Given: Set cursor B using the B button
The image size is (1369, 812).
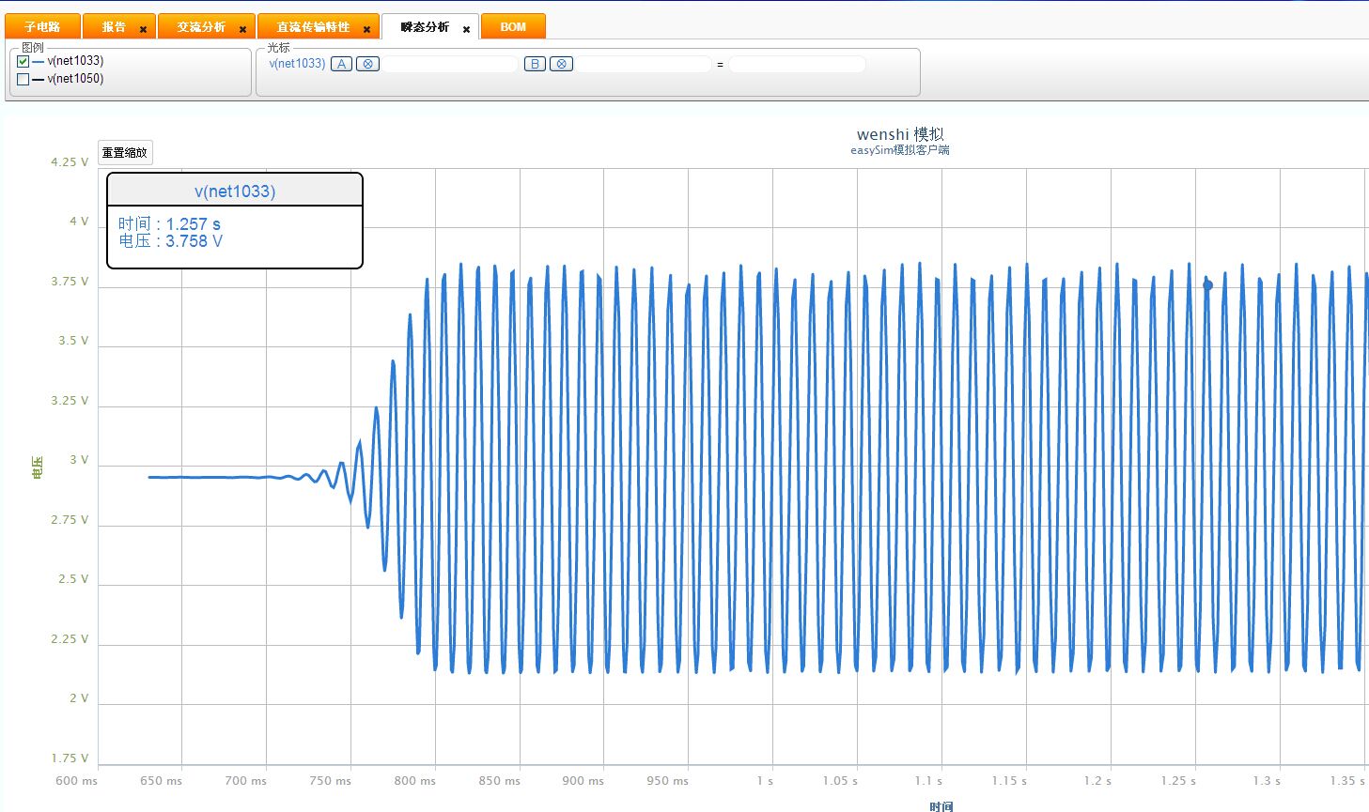Looking at the screenshot, I should tap(535, 64).
